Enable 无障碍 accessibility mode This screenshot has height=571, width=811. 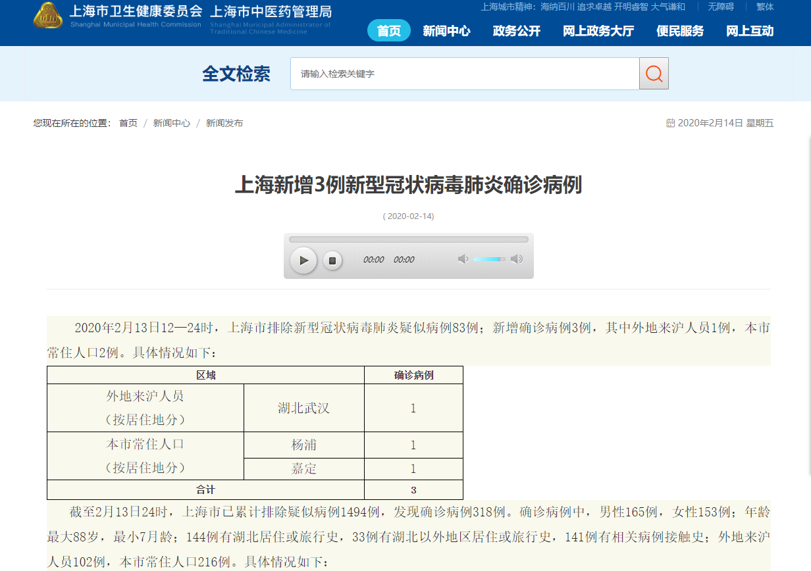[721, 7]
